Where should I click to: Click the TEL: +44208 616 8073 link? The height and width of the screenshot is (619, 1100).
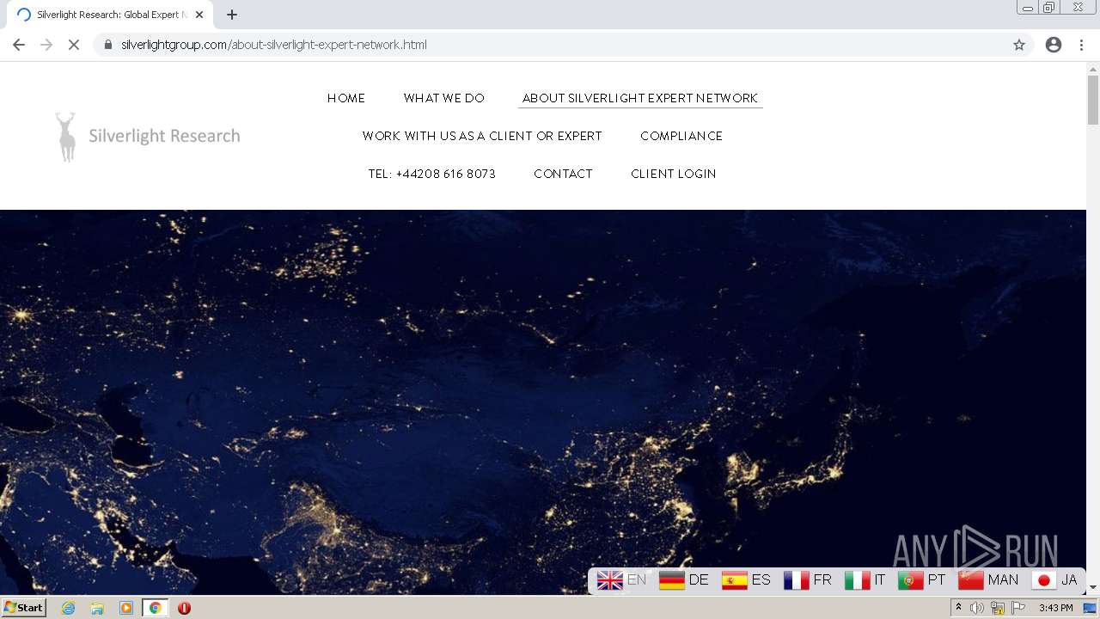click(432, 174)
